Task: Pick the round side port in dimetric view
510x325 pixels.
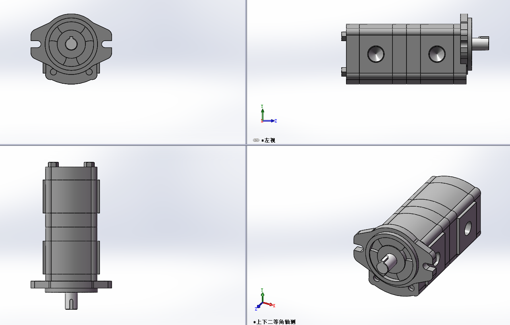Action: 468,229
